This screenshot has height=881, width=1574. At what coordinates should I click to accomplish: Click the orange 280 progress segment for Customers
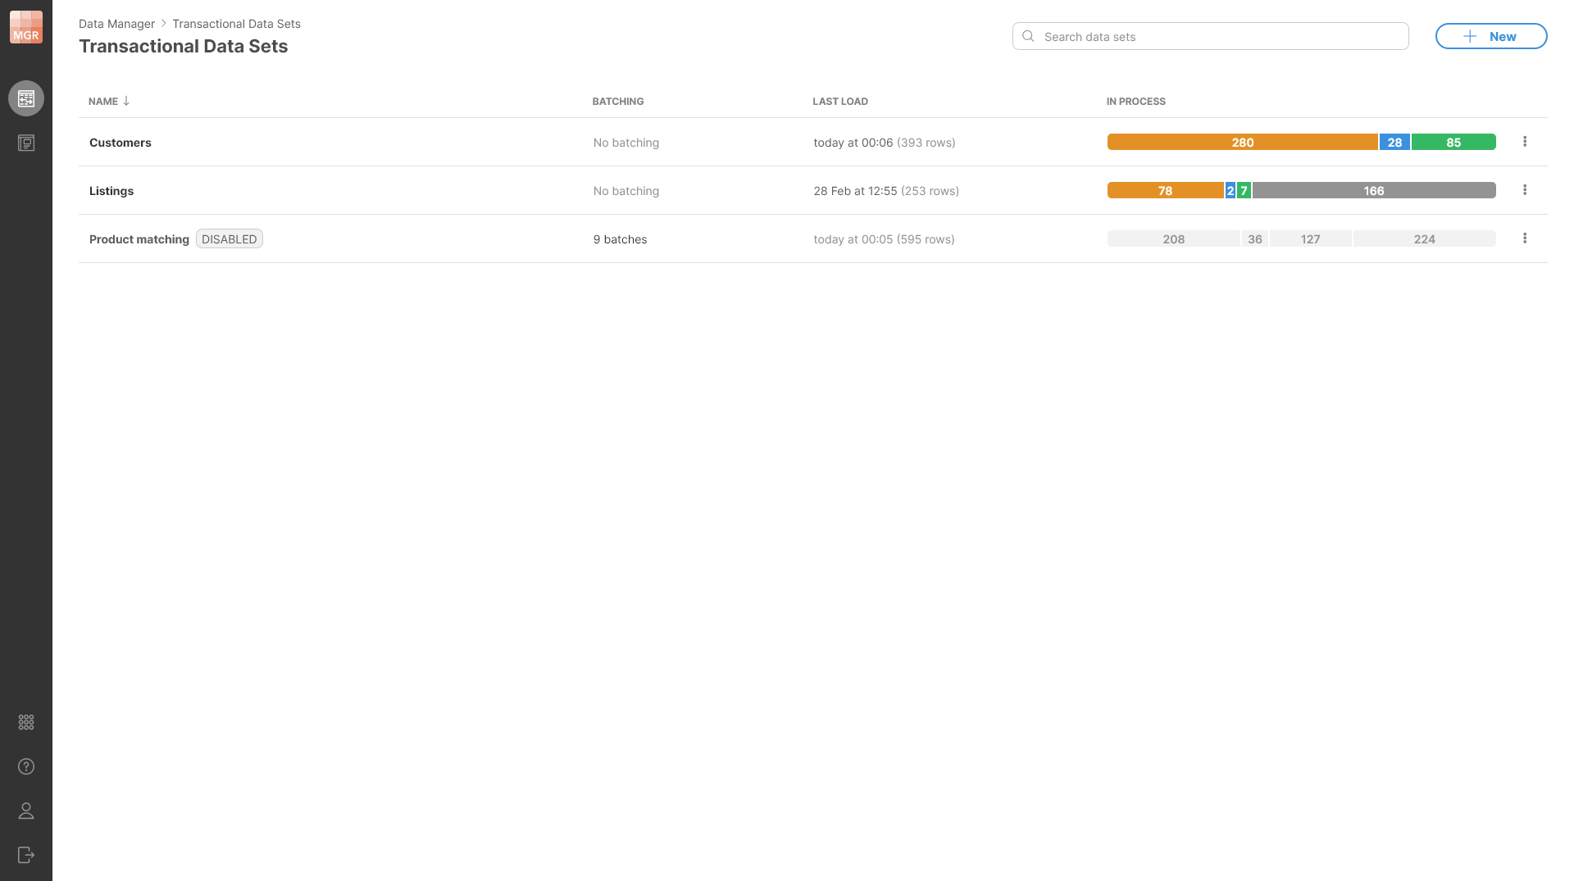(1241, 142)
